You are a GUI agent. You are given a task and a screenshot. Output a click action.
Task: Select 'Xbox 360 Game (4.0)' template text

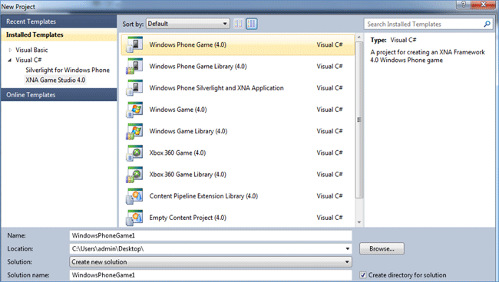coord(177,152)
